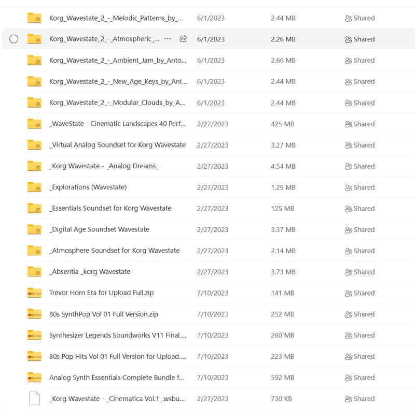Open Korg_Wavestate_2_-_New_Age_Keys_by_Ant... folder
Screen dimensions: 415x409
pyautogui.click(x=118, y=81)
